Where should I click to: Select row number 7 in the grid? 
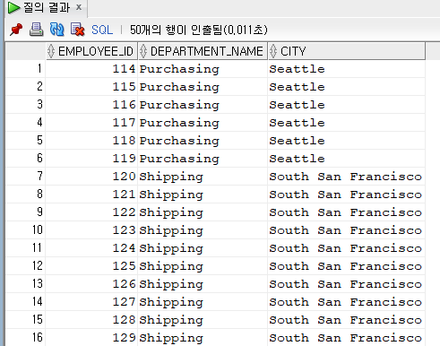25,177
